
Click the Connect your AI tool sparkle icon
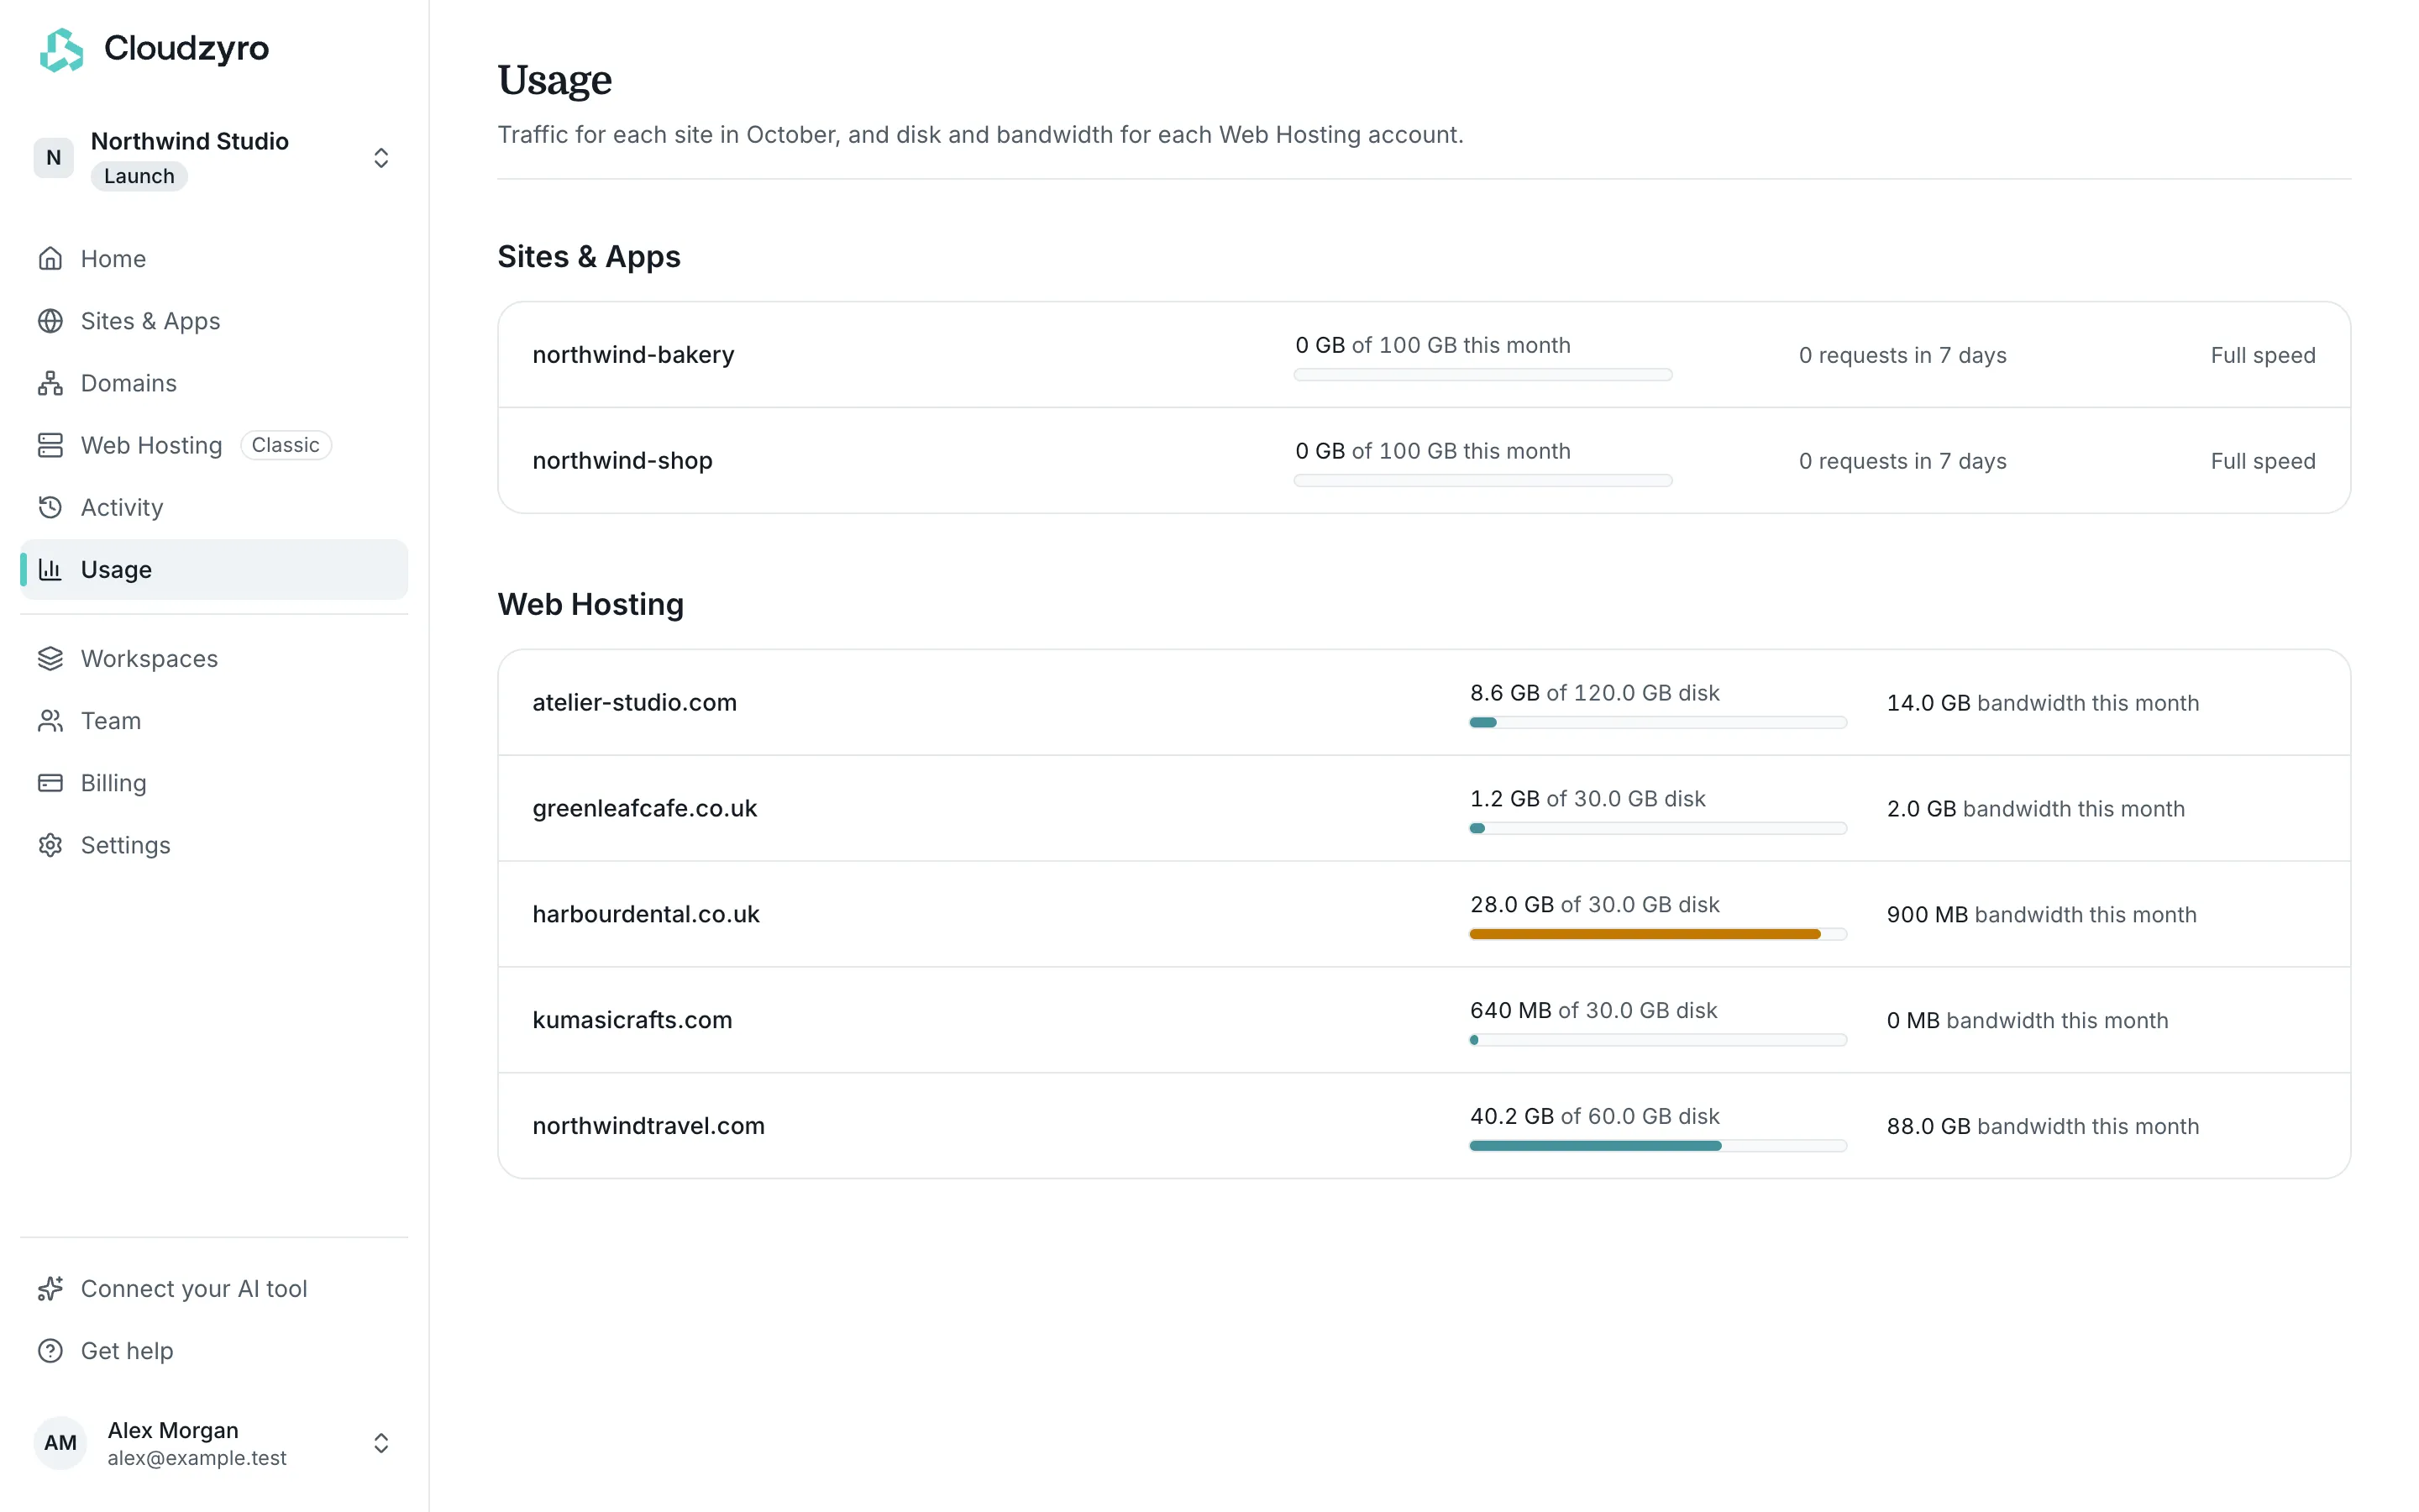50,1288
